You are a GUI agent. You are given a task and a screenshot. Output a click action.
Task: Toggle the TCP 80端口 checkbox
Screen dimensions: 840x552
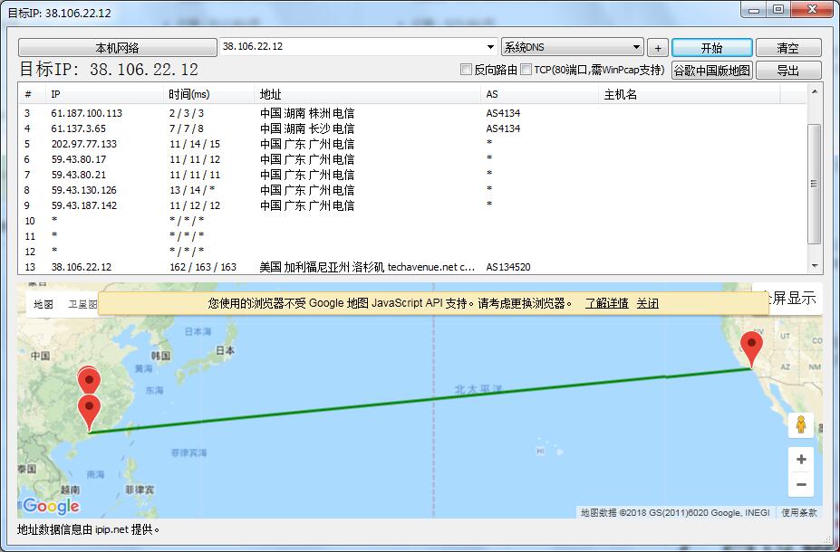coord(526,70)
